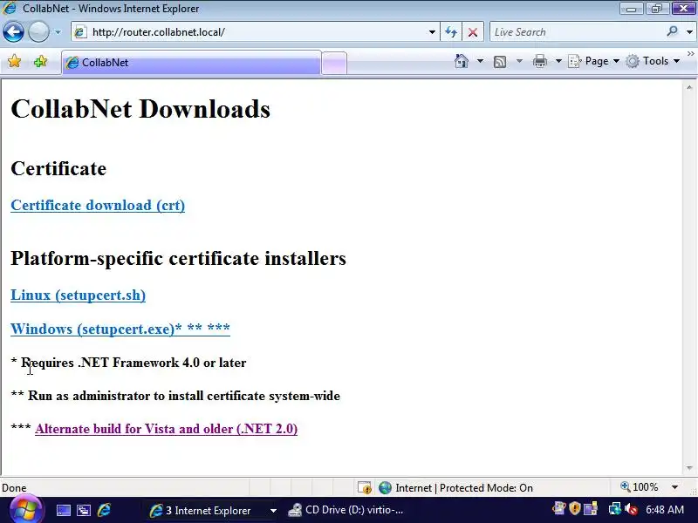Screen dimensions: 698x523
Task: Click the browser Back arrow button
Action: click(13, 32)
